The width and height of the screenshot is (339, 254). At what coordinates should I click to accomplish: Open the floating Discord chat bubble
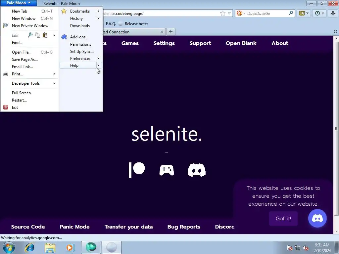click(x=317, y=218)
